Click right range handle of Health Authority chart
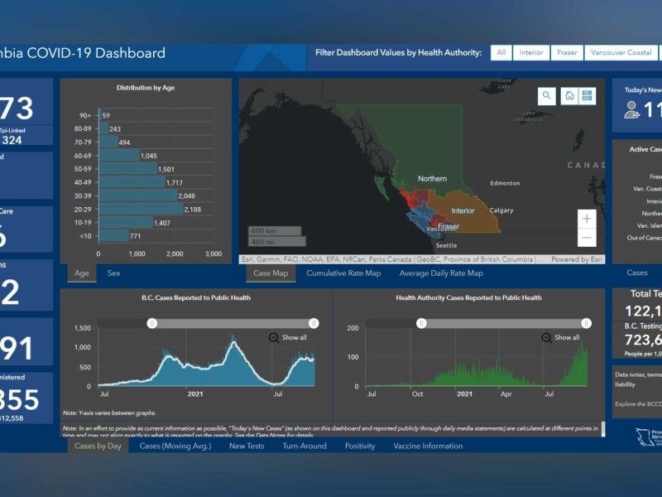Image resolution: width=662 pixels, height=497 pixels. coord(586,323)
